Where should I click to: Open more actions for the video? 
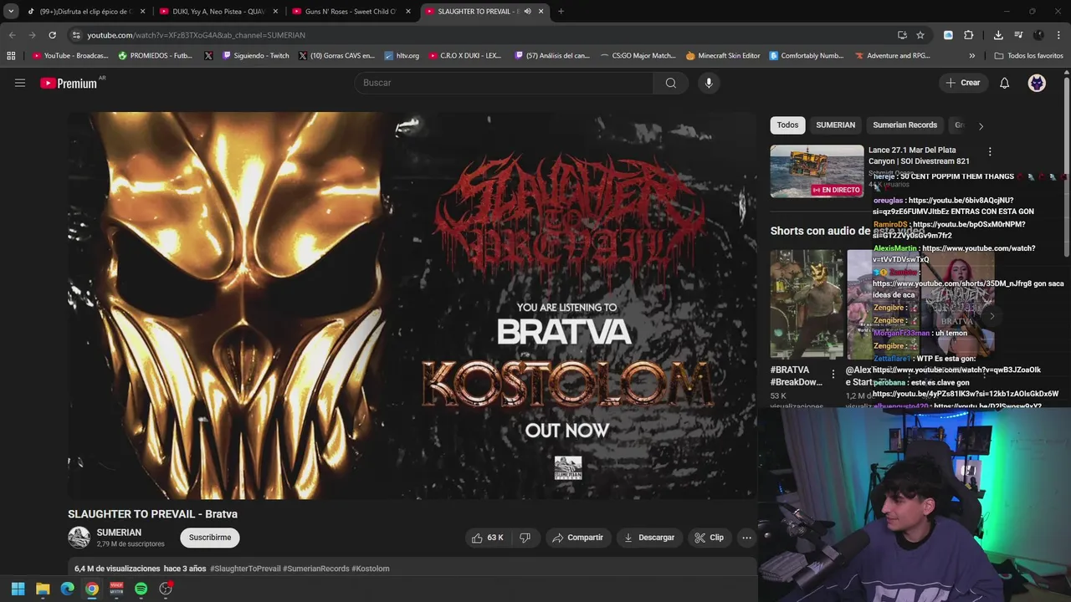[746, 538]
